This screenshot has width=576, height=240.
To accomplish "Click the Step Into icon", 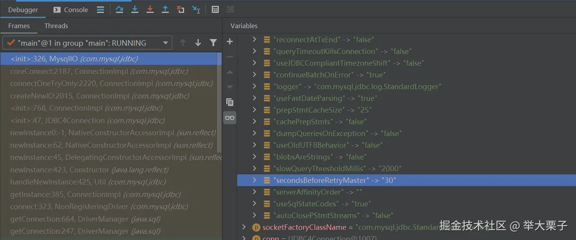I will [135, 9].
